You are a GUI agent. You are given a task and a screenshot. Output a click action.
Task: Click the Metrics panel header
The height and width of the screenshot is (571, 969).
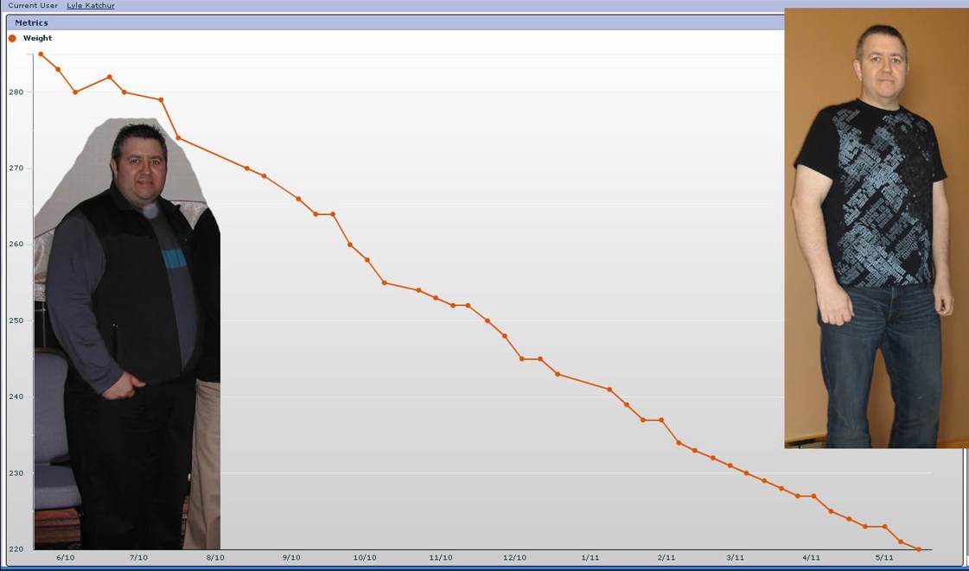[31, 22]
